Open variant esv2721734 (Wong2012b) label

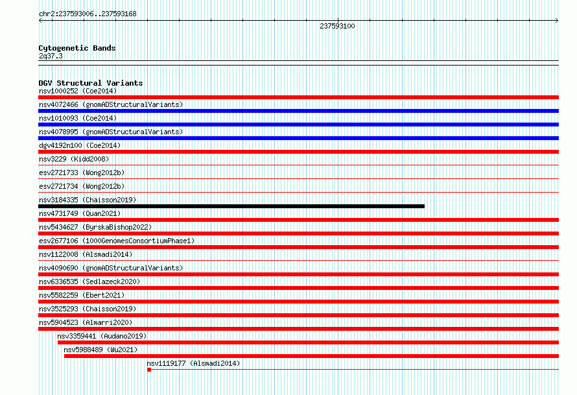pos(82,186)
